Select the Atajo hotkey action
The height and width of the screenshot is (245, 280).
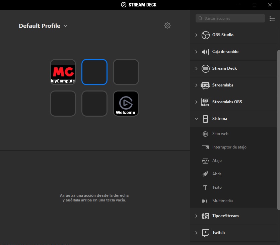[205, 161]
